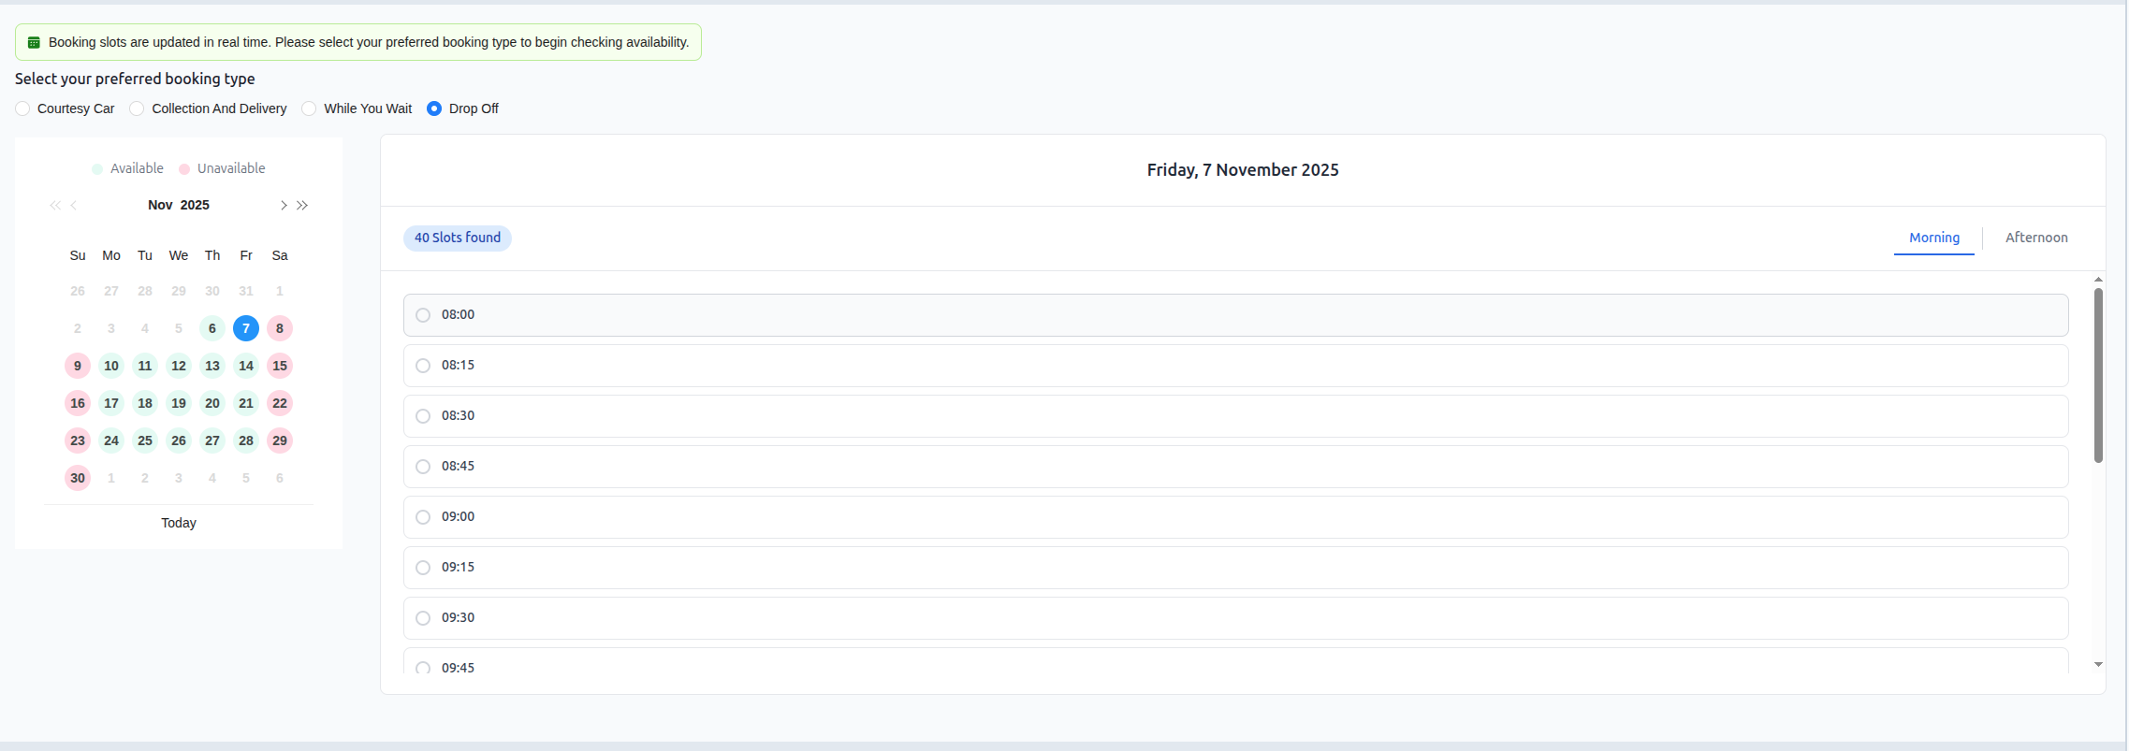
Task: Click scrollbar up arrow in slots list
Action: [x=2098, y=280]
